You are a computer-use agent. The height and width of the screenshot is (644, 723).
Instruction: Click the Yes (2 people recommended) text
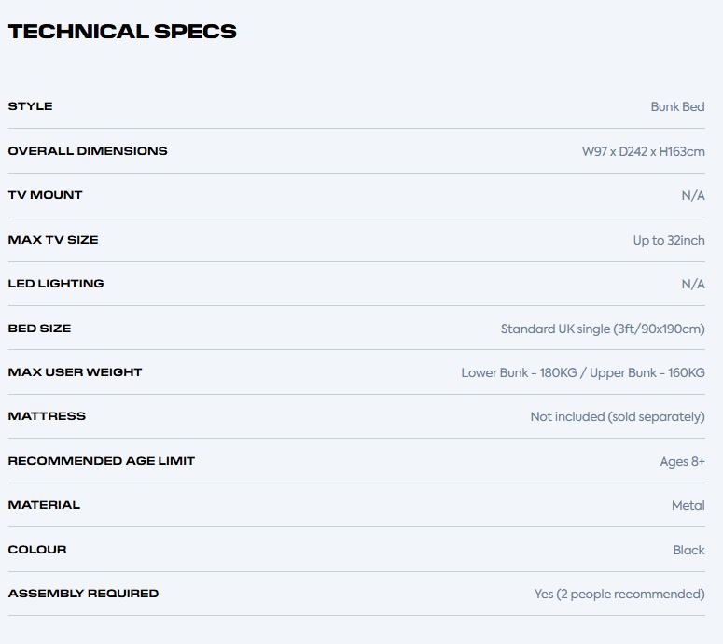(619, 594)
